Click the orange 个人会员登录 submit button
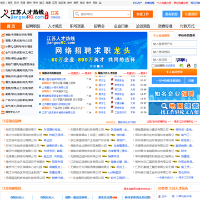The width and height of the screenshot is (200, 200). click(x=174, y=72)
